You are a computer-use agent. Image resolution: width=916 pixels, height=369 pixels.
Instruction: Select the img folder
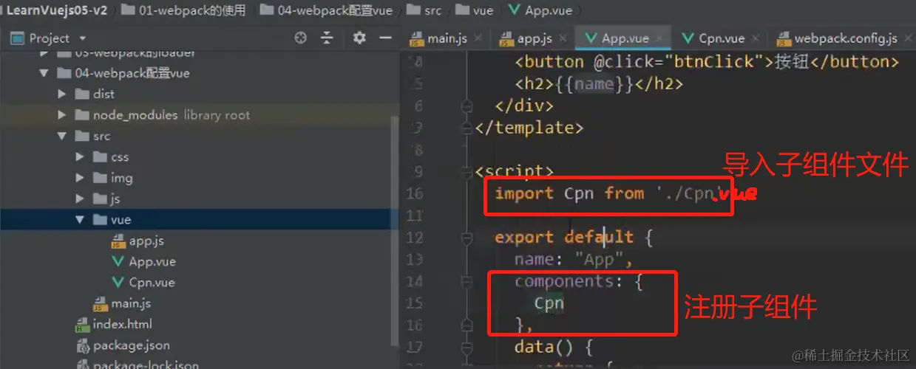tap(112, 178)
